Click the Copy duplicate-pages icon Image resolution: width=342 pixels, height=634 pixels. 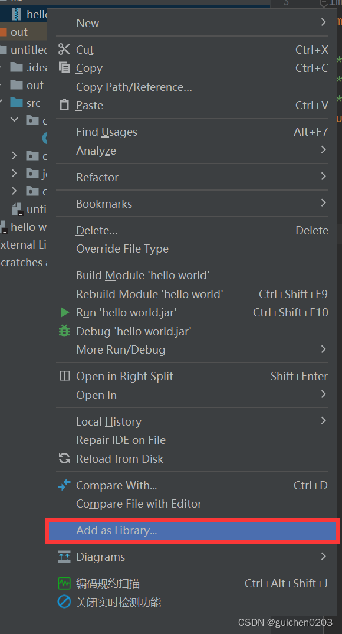64,68
